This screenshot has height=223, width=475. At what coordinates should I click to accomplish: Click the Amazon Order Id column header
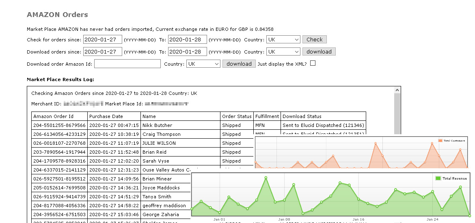point(53,116)
